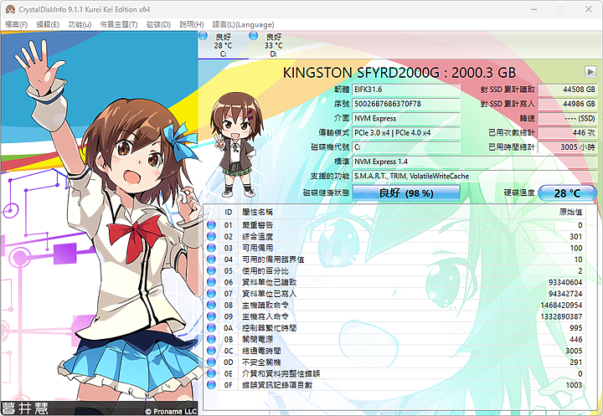Screen dimensions: 603x416
Task: Open the 佈景主題(T) menu
Action: coord(119,24)
